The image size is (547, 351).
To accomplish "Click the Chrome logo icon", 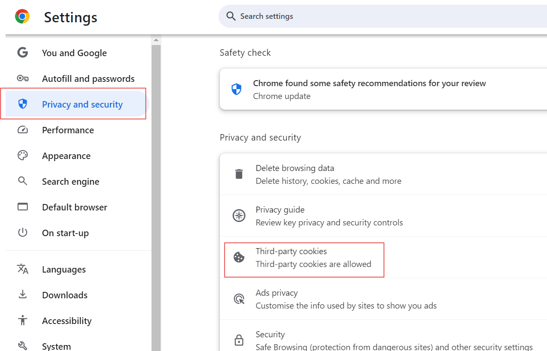I will (22, 17).
